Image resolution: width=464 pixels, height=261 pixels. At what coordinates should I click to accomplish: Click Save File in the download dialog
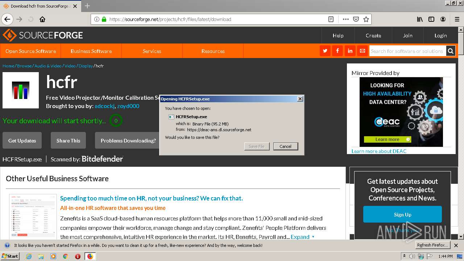pyautogui.click(x=257, y=146)
